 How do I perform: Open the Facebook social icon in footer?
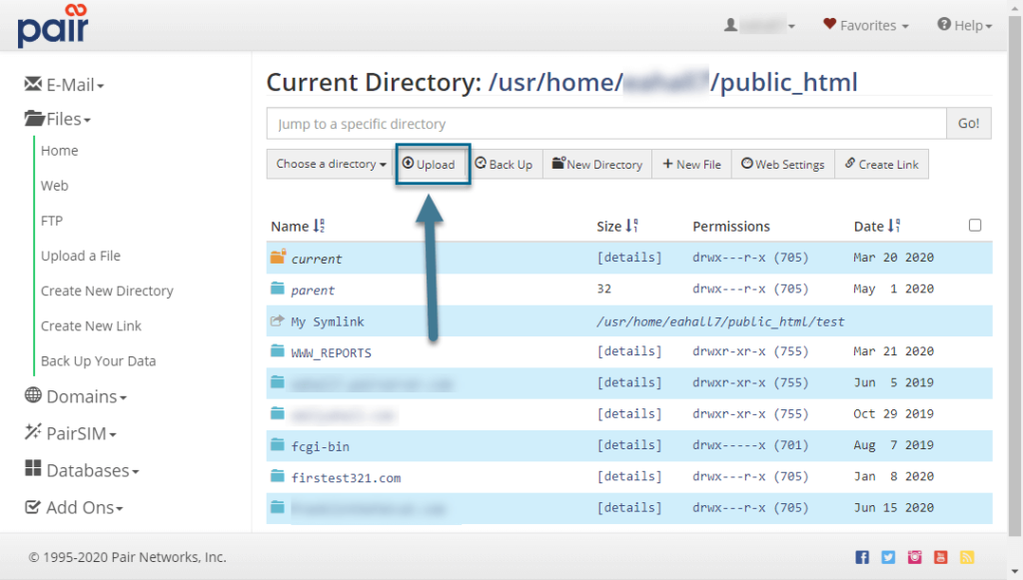pos(862,557)
